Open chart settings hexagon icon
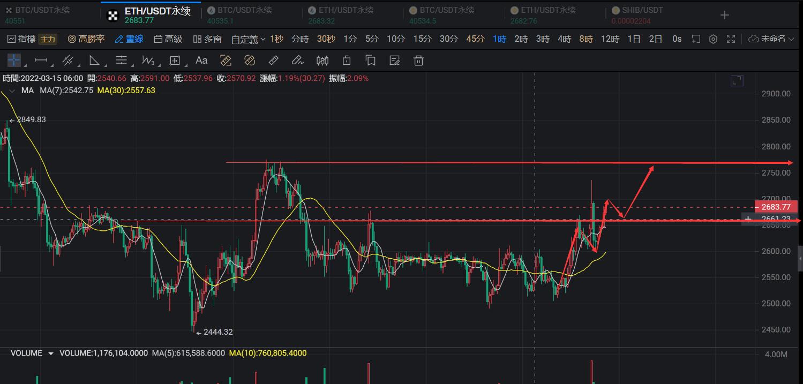Image resolution: width=803 pixels, height=384 pixels. pyautogui.click(x=713, y=39)
